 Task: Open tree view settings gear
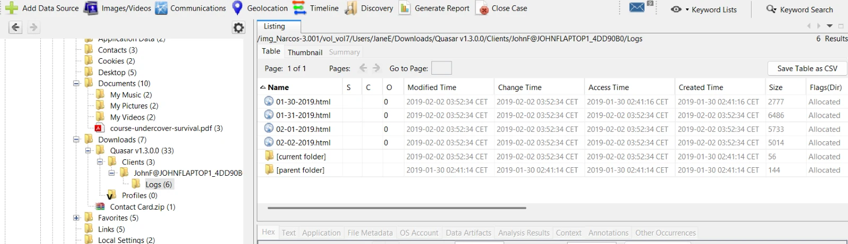click(239, 28)
